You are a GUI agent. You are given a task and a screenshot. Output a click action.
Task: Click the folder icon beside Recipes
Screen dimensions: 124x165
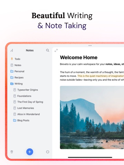pyautogui.click(x=12, y=77)
